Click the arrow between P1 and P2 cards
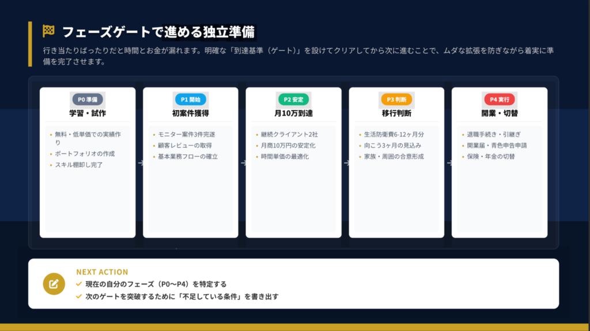 [x=243, y=163]
